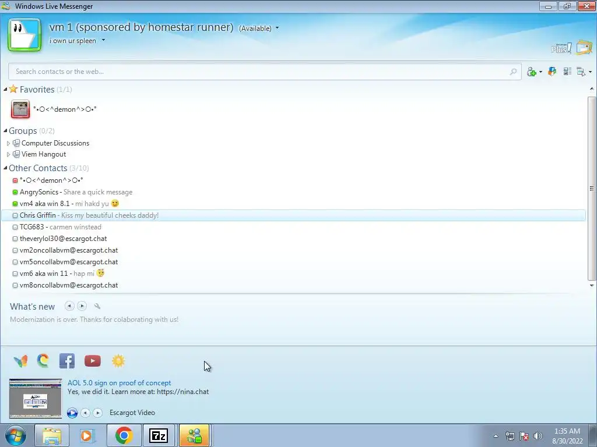This screenshot has width=597, height=447.
Task: Open Windows Media Player taskbar icon
Action: pos(87,435)
